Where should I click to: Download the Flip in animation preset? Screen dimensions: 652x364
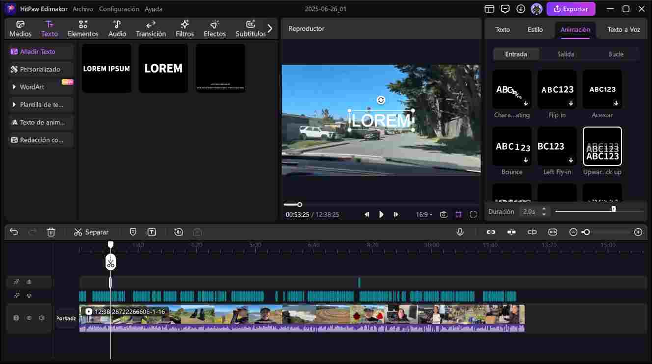tap(571, 104)
